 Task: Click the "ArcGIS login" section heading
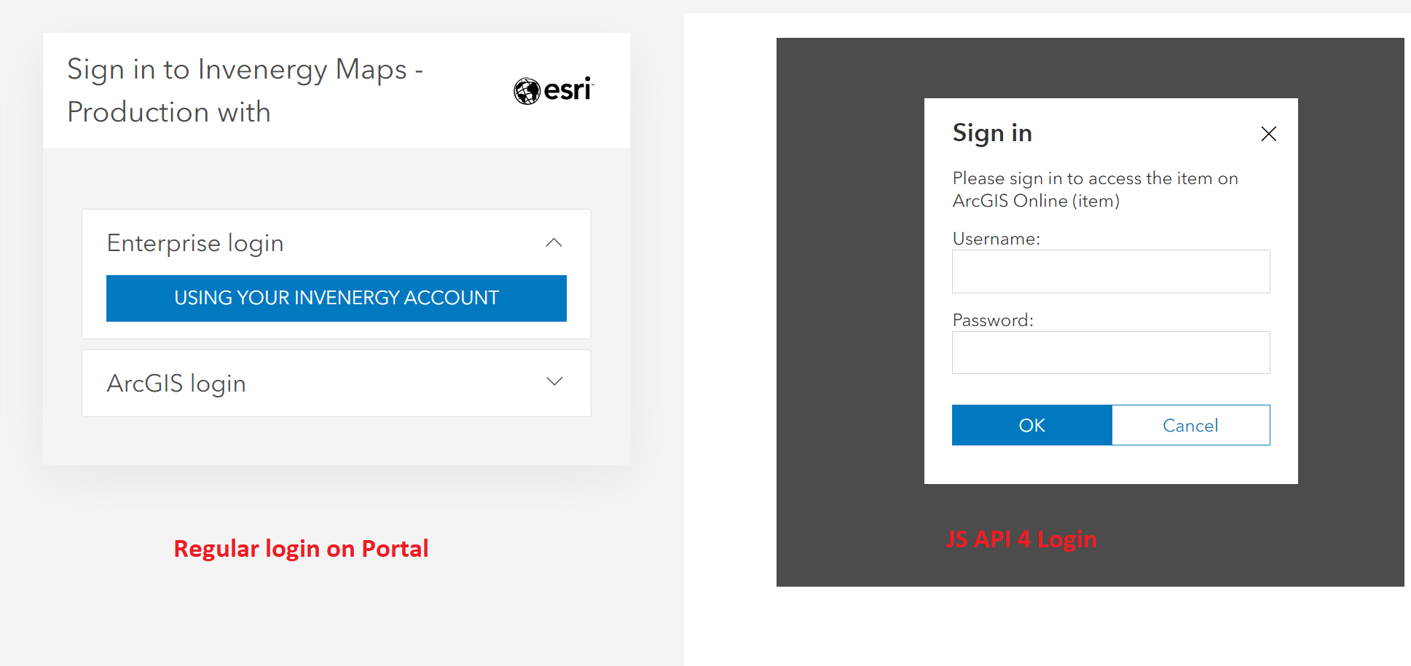coord(176,384)
